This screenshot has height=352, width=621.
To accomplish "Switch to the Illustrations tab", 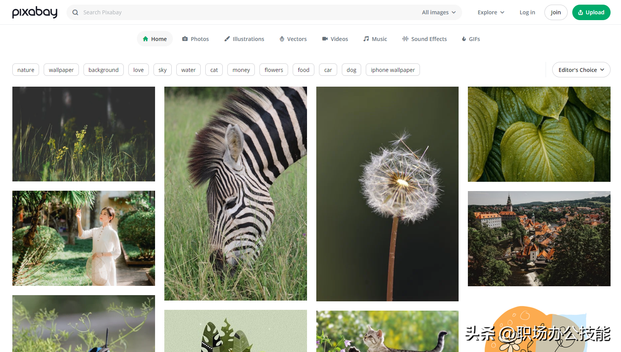I will [x=244, y=39].
